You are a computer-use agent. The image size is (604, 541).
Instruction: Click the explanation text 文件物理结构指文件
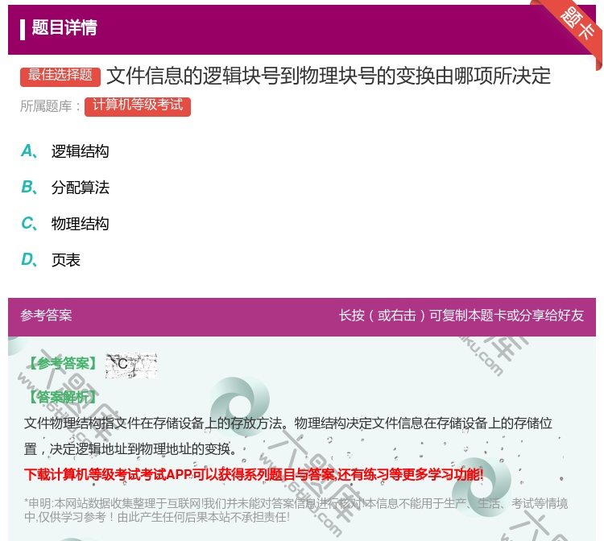tap(288, 436)
